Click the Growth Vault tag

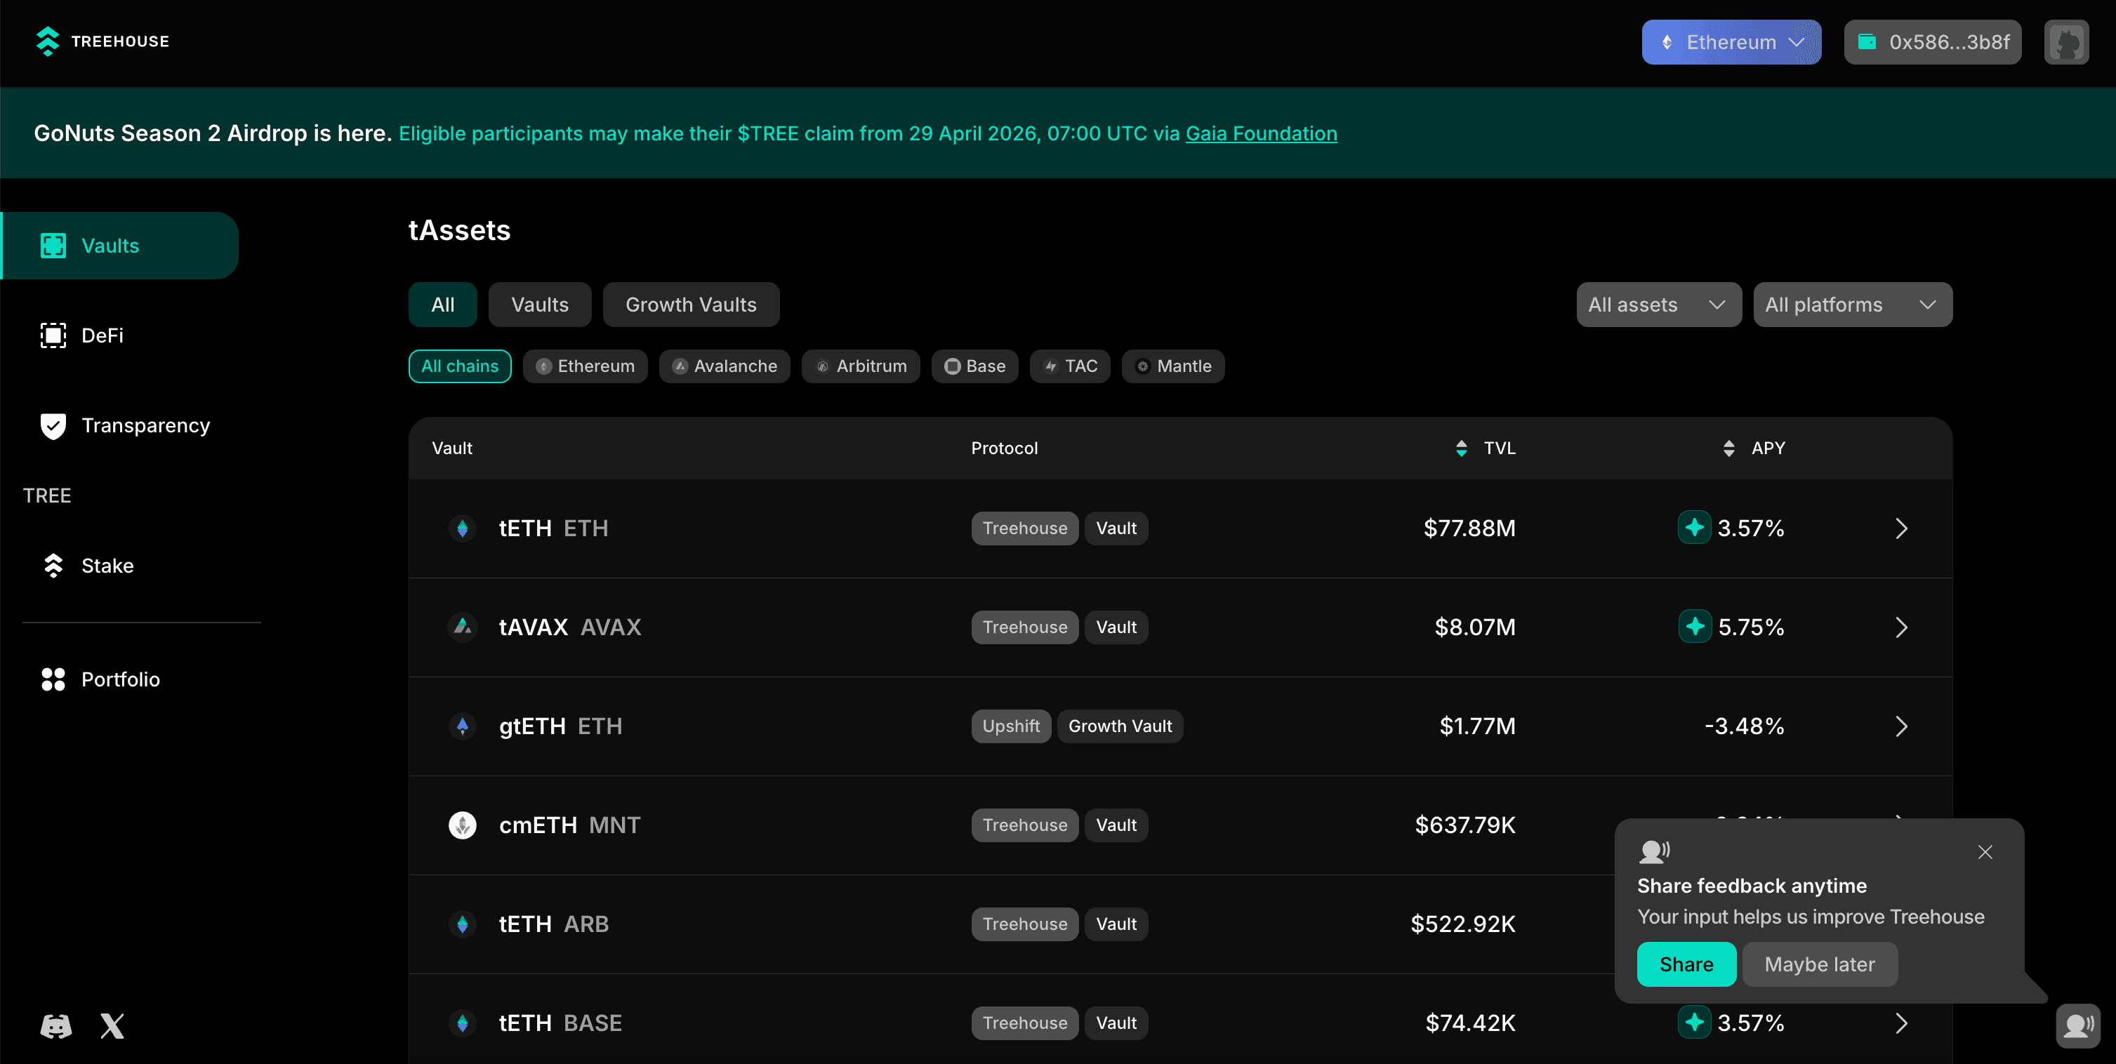[x=1120, y=726]
